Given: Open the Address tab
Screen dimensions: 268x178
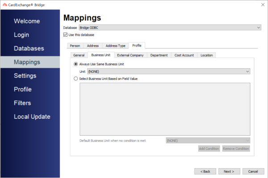Looking at the screenshot, I should [x=92, y=46].
